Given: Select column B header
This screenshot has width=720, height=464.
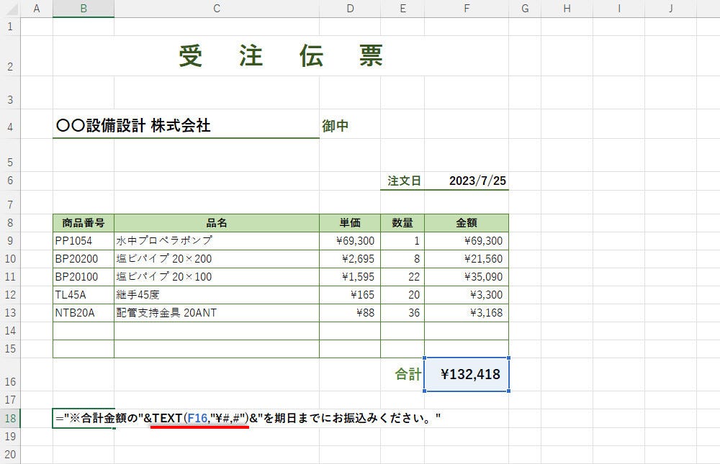Looking at the screenshot, I should click(84, 9).
